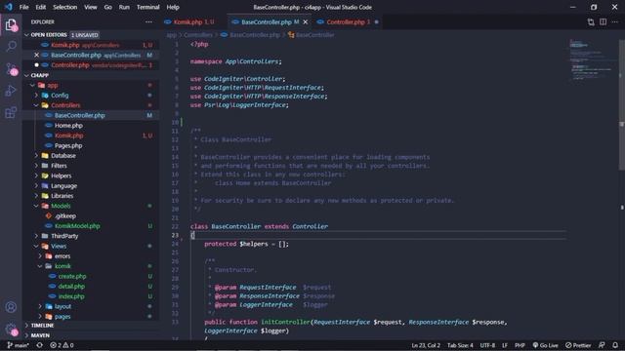Start Go Live server

[545, 345]
